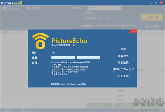Click the 添加文件夹 add folder label

13,8
